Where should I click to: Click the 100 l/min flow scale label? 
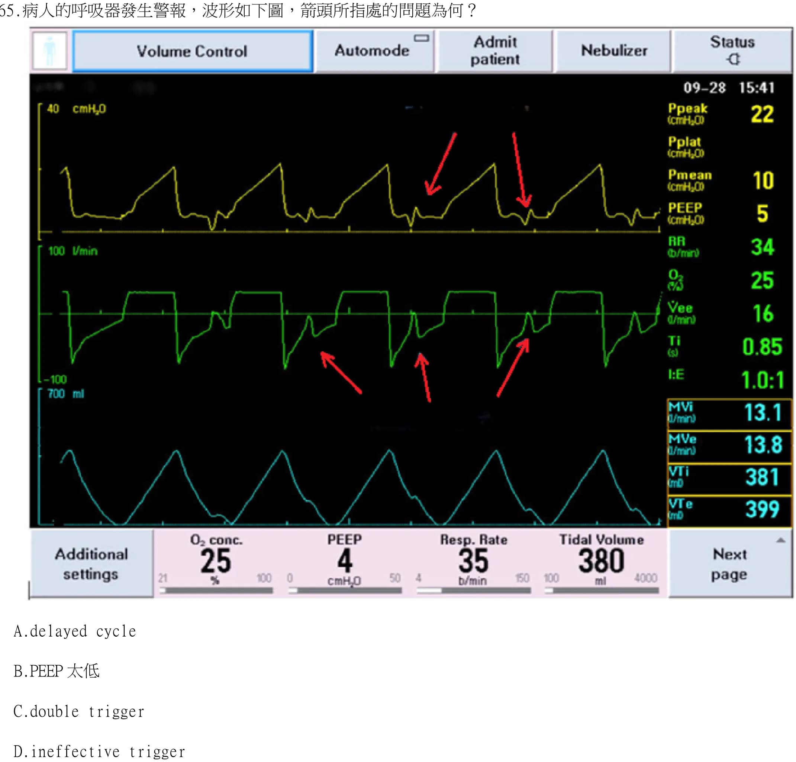(73, 251)
